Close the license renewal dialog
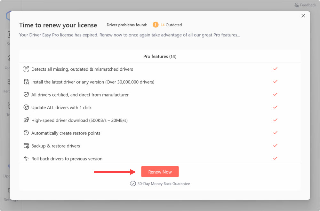The image size is (320, 211). coord(303,16)
